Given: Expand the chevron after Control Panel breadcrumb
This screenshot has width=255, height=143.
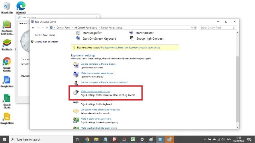Looking at the screenshot, I should point(72,28).
